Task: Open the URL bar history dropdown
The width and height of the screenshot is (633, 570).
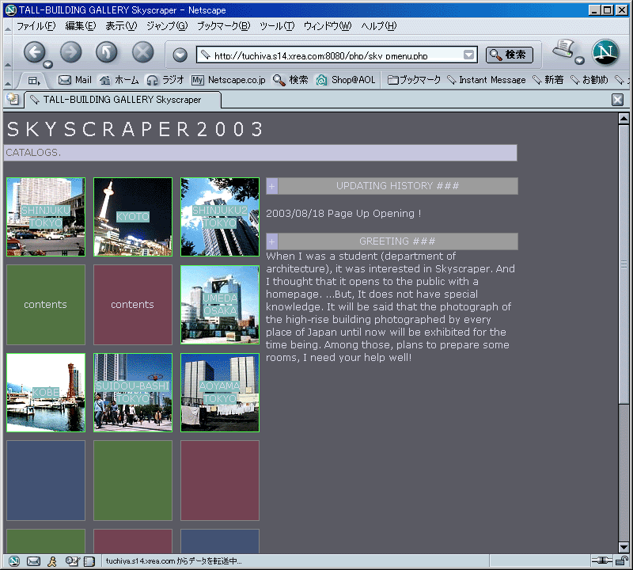Action: coord(468,55)
